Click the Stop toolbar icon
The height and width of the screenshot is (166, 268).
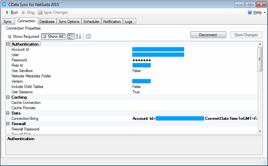pos(23,12)
